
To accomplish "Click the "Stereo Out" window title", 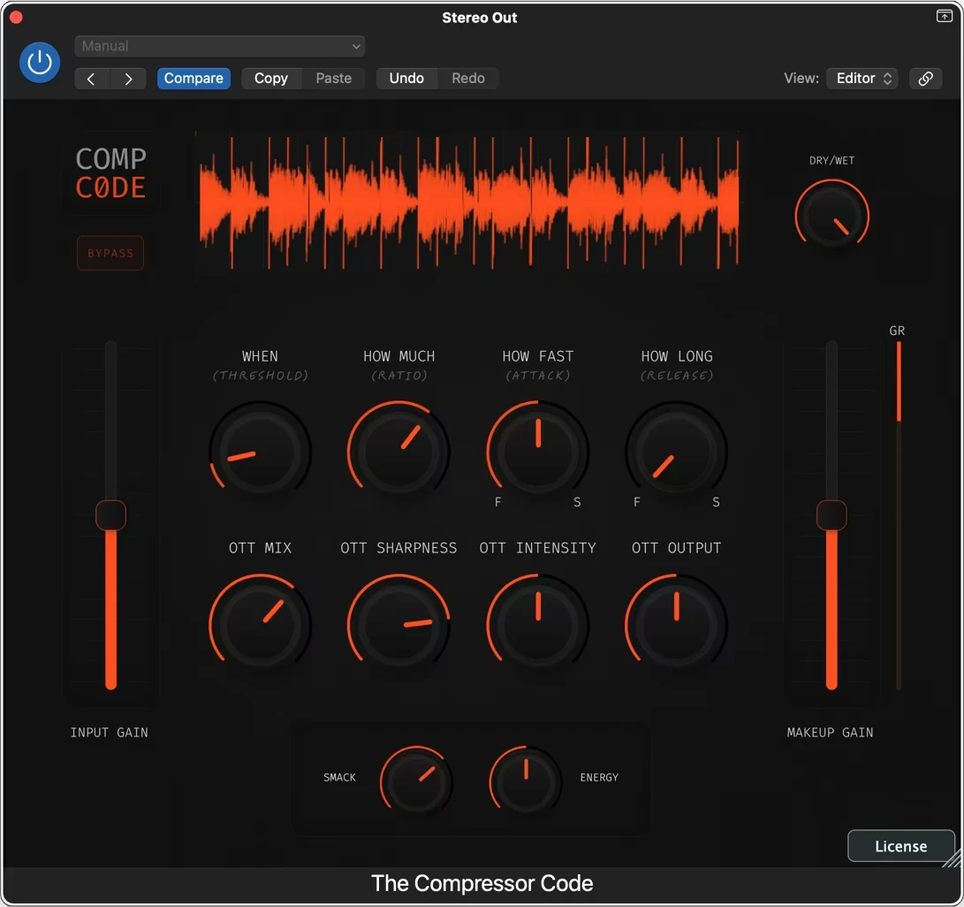I will click(480, 18).
